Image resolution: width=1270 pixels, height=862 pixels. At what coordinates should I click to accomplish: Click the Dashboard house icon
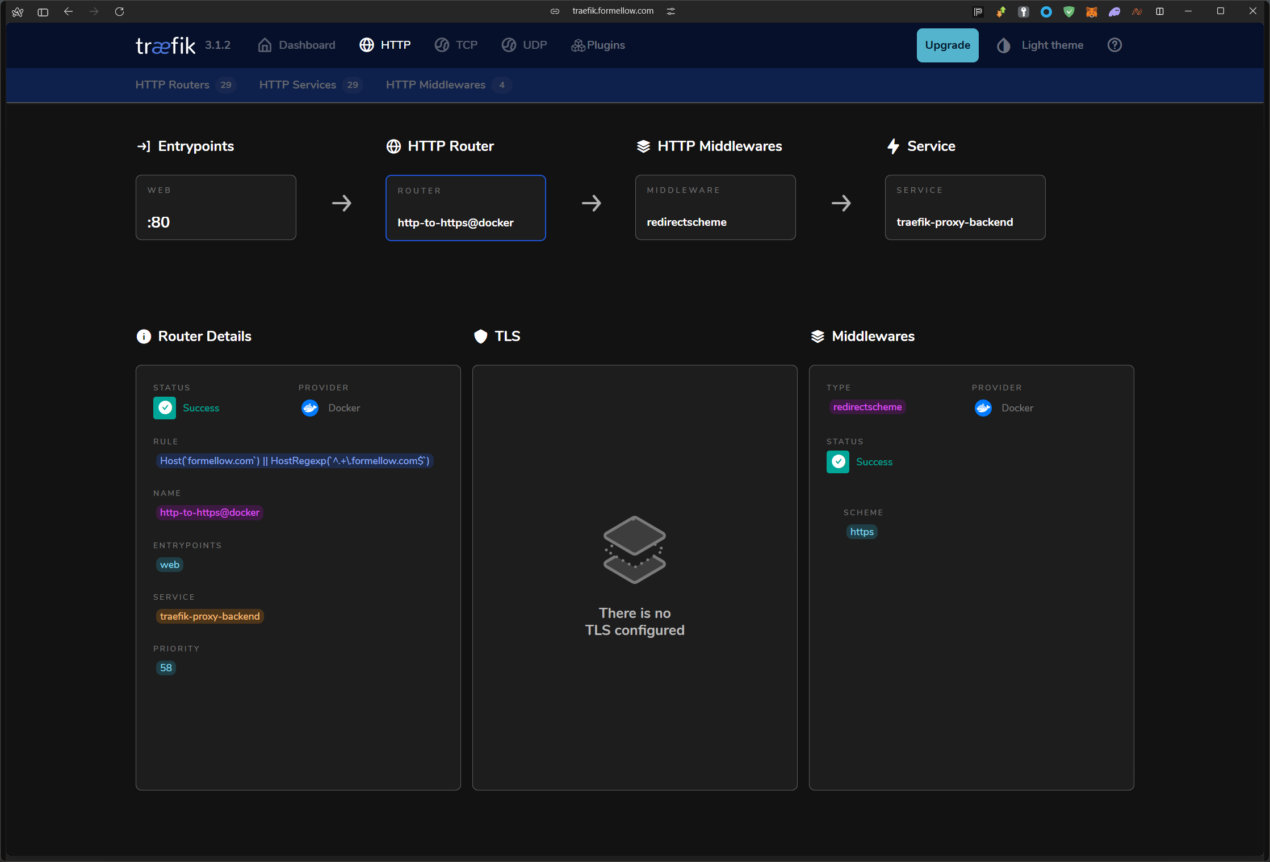click(x=265, y=45)
